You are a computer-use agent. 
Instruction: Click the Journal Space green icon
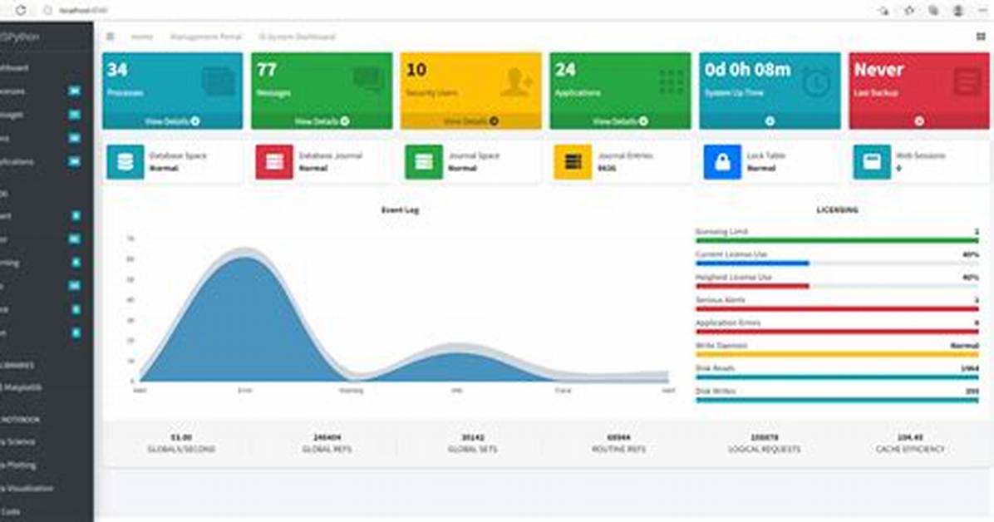[424, 162]
